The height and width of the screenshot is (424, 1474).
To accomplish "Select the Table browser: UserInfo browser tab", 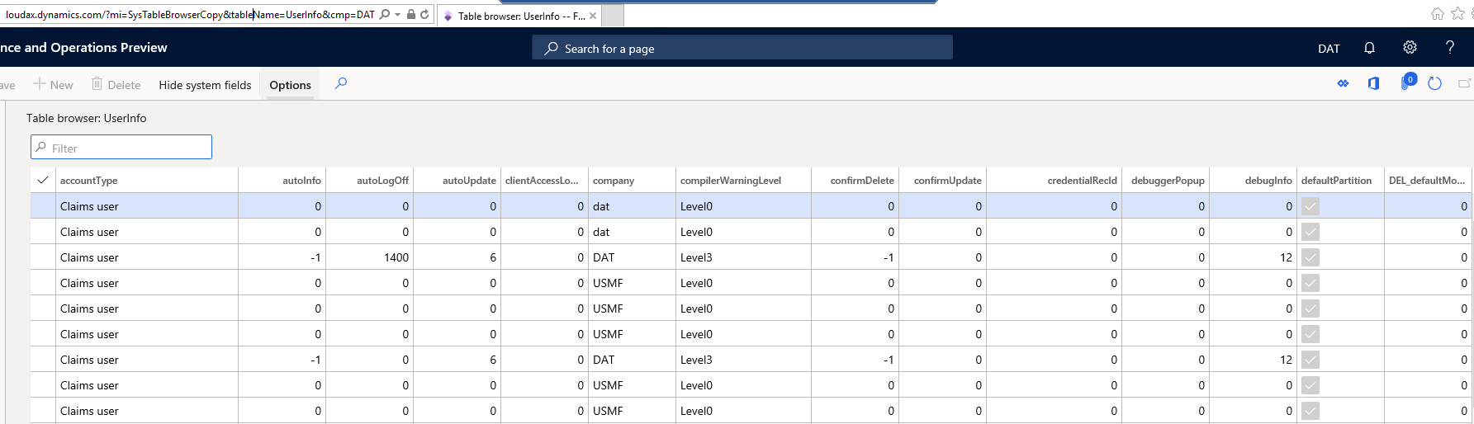I will (521, 16).
